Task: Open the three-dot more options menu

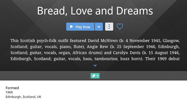Action: [x=109, y=27]
